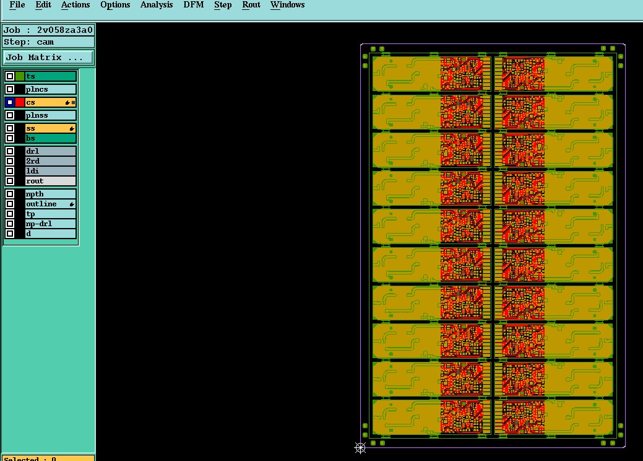Enable the ldi layer checkbox
Screen dimensions: 643x461
click(x=10, y=171)
